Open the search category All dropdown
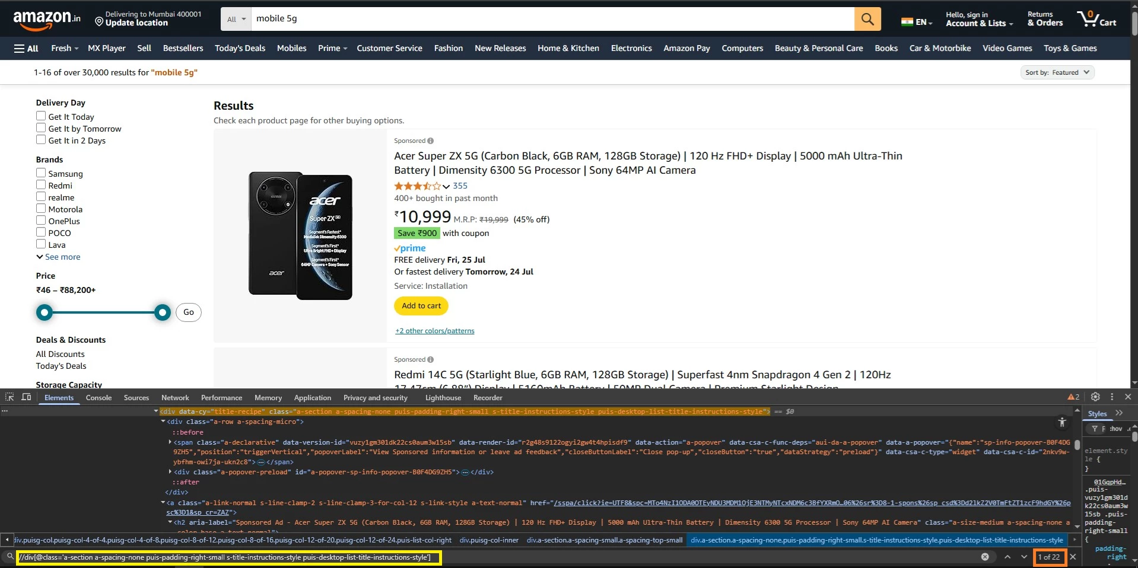1138x568 pixels. pos(236,19)
